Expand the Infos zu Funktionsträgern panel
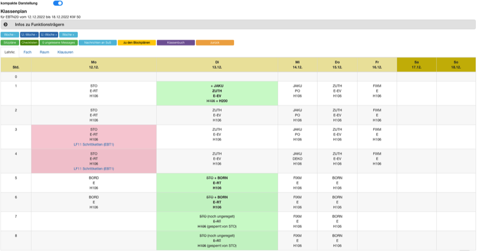Viewport: 477px width, 251px height. click(x=238, y=25)
